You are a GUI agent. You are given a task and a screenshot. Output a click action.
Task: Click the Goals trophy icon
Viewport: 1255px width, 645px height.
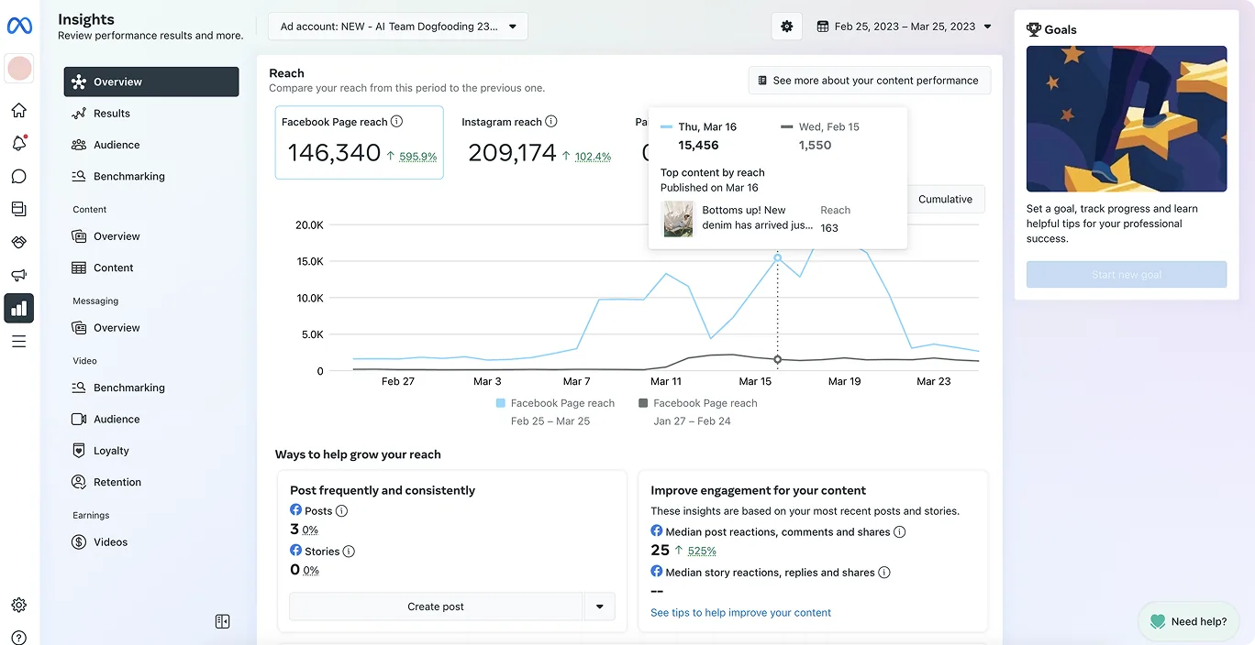(1034, 29)
